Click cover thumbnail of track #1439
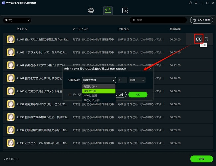The height and width of the screenshot is (166, 216). pos(11,104)
